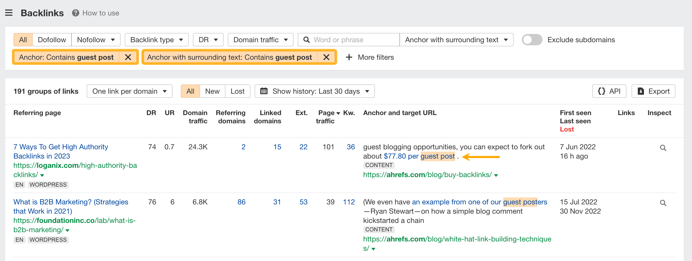Open the loganix.com high-authority-backlinks URL
The height and width of the screenshot is (261, 692).
pos(75,170)
